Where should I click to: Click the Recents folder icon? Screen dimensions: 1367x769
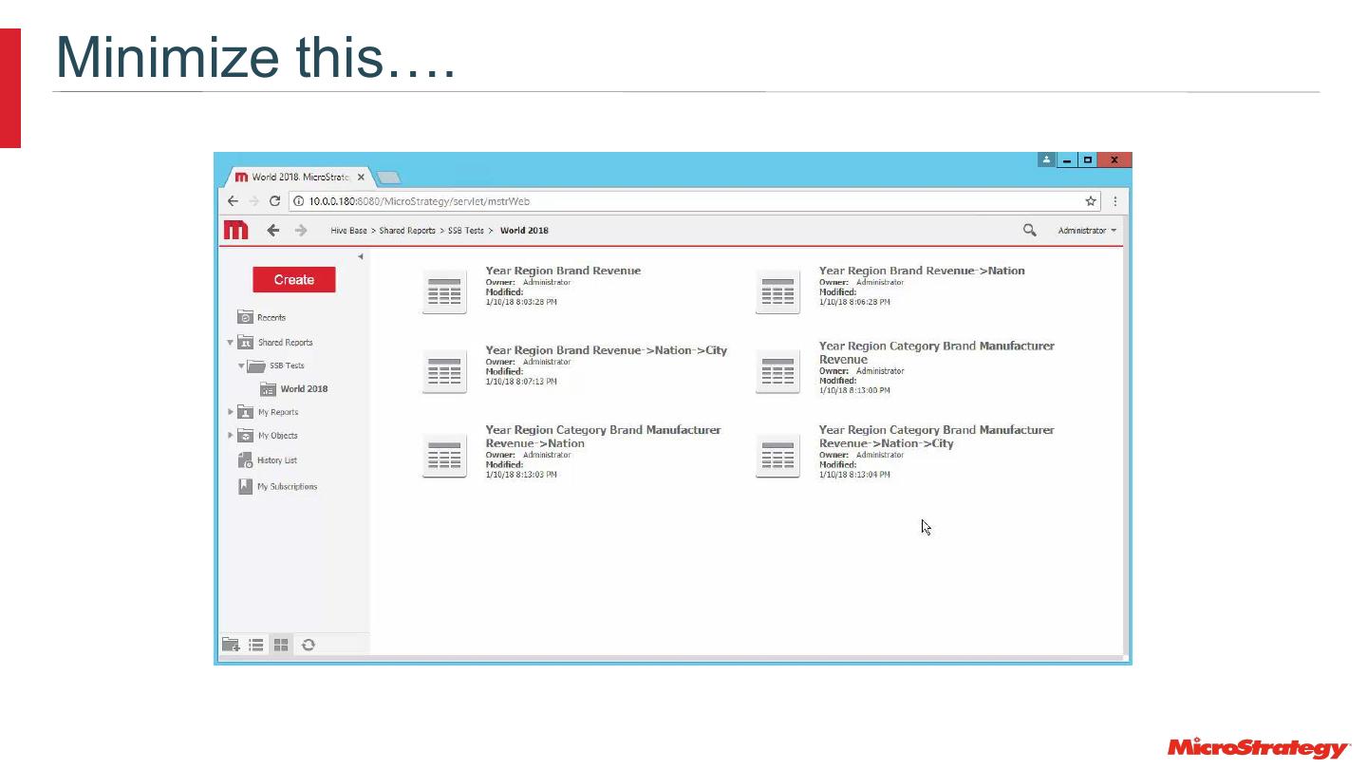(x=245, y=317)
